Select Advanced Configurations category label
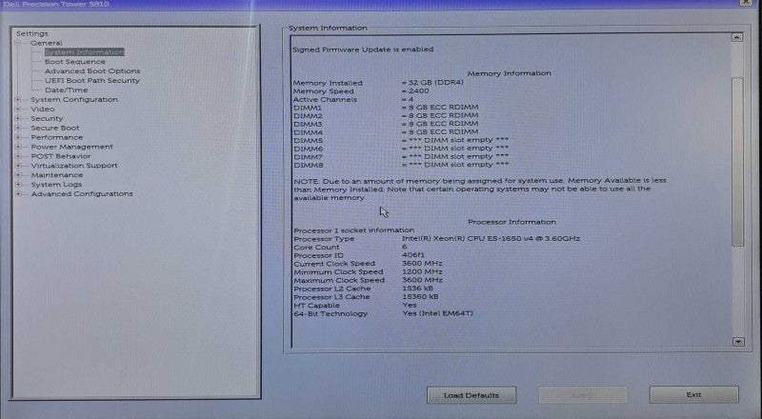This screenshot has width=762, height=419. point(82,193)
